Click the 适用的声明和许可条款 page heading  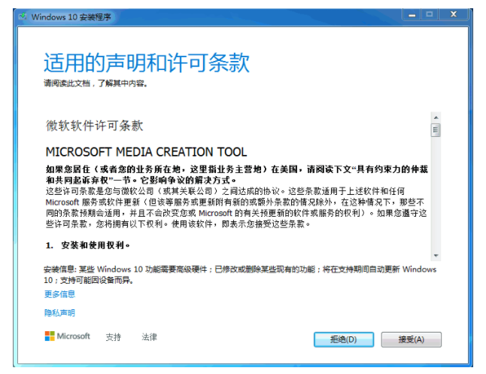(146, 62)
